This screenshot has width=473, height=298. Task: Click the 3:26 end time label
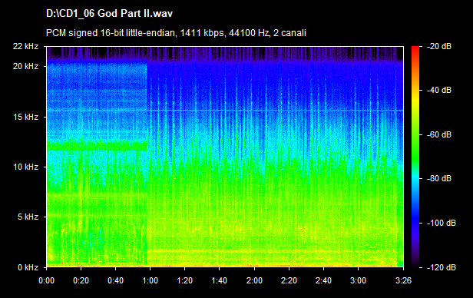(x=403, y=280)
